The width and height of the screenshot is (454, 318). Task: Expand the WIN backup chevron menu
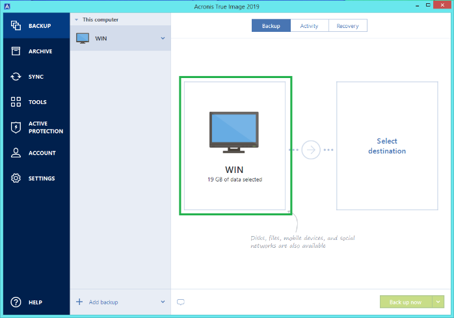163,38
